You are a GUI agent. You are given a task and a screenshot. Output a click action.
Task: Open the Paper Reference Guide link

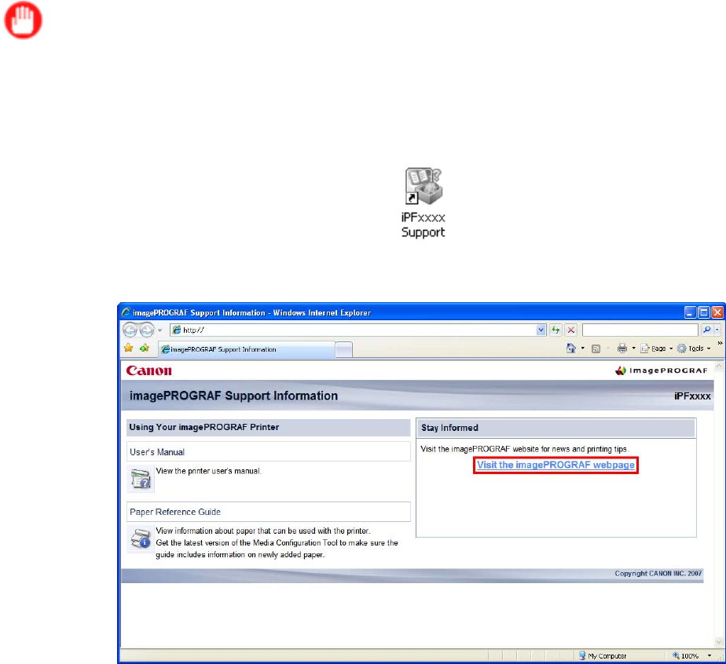click(x=175, y=512)
